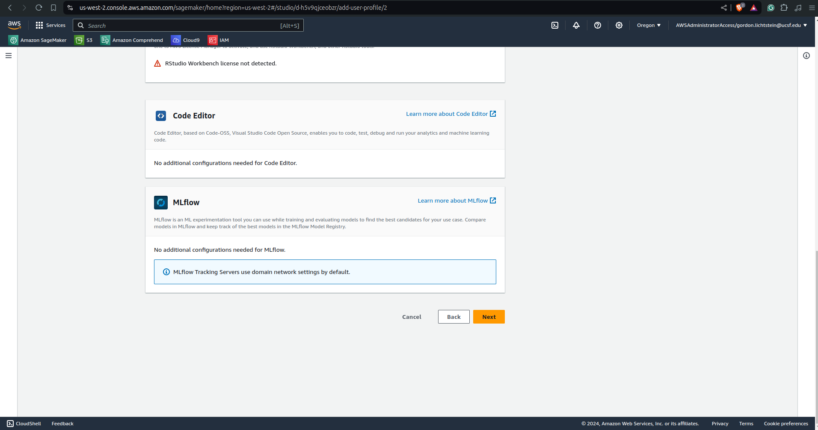
Task: Open Learn more about MLflow link
Action: pos(457,200)
